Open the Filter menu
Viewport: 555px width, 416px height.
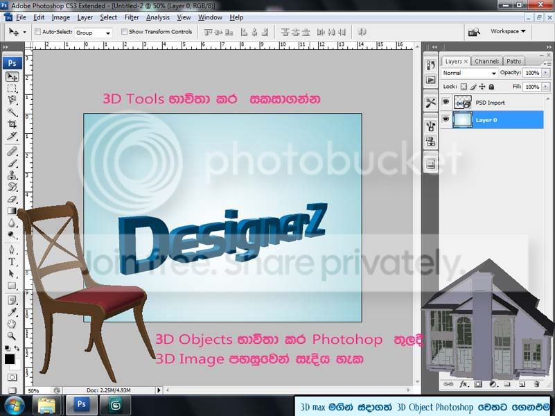132,17
